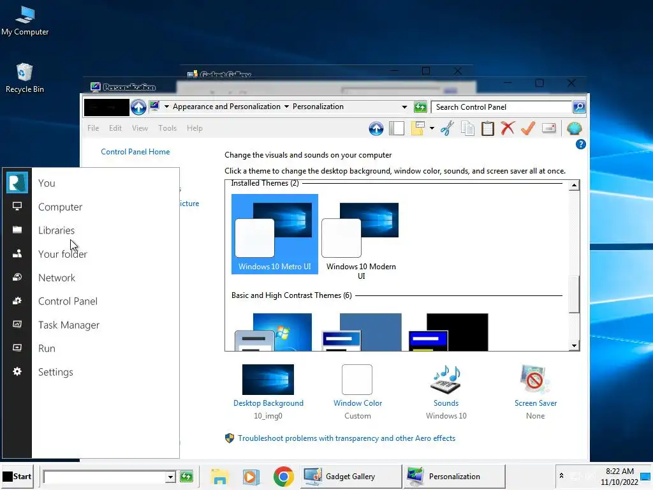Click the You user avatar in Start menu

(17, 182)
